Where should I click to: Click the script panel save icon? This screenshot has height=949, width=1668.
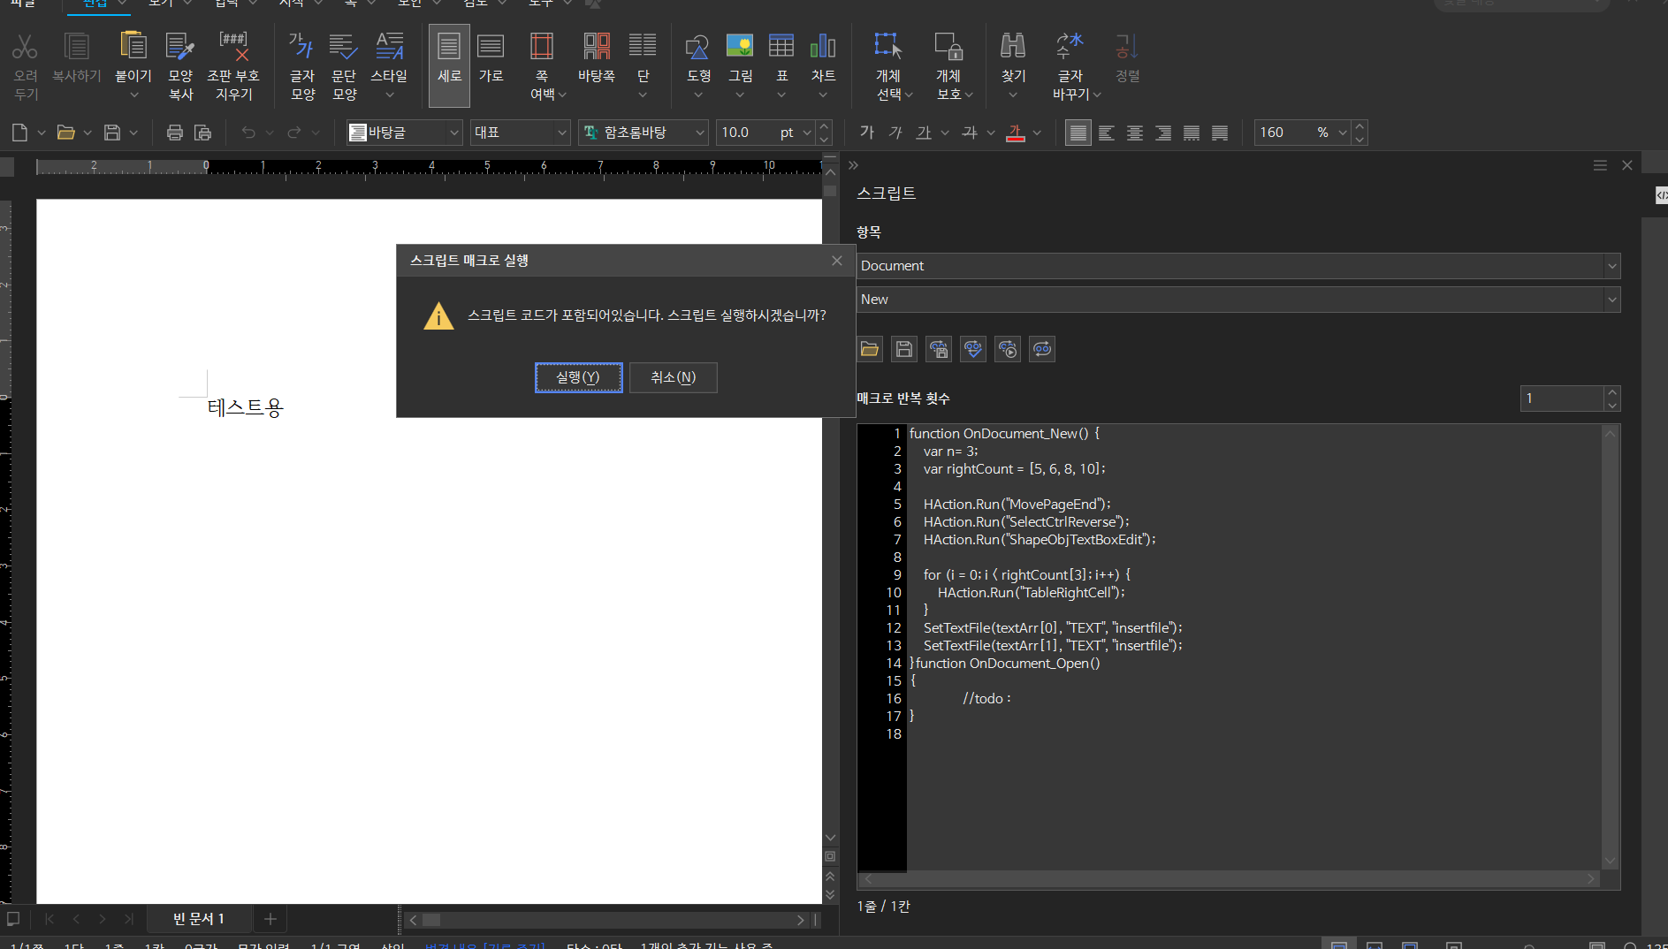coord(904,349)
